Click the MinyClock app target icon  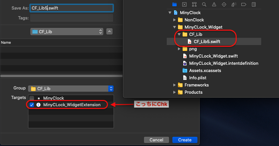39,98
